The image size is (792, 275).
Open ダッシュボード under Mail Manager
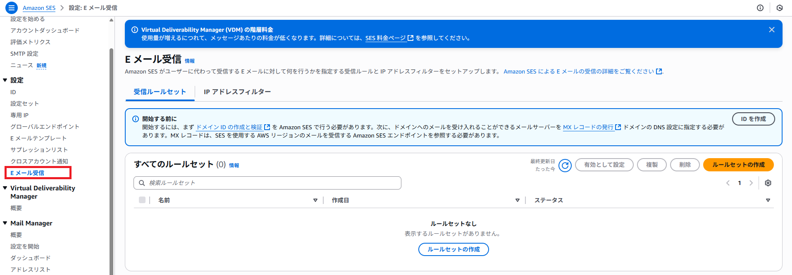[31, 258]
